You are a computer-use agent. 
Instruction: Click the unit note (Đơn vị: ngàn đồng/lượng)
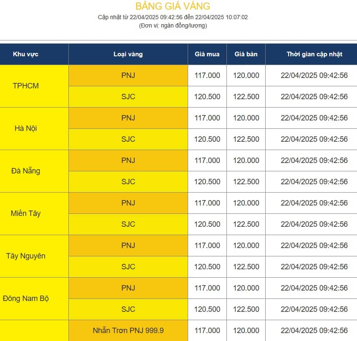point(173,25)
